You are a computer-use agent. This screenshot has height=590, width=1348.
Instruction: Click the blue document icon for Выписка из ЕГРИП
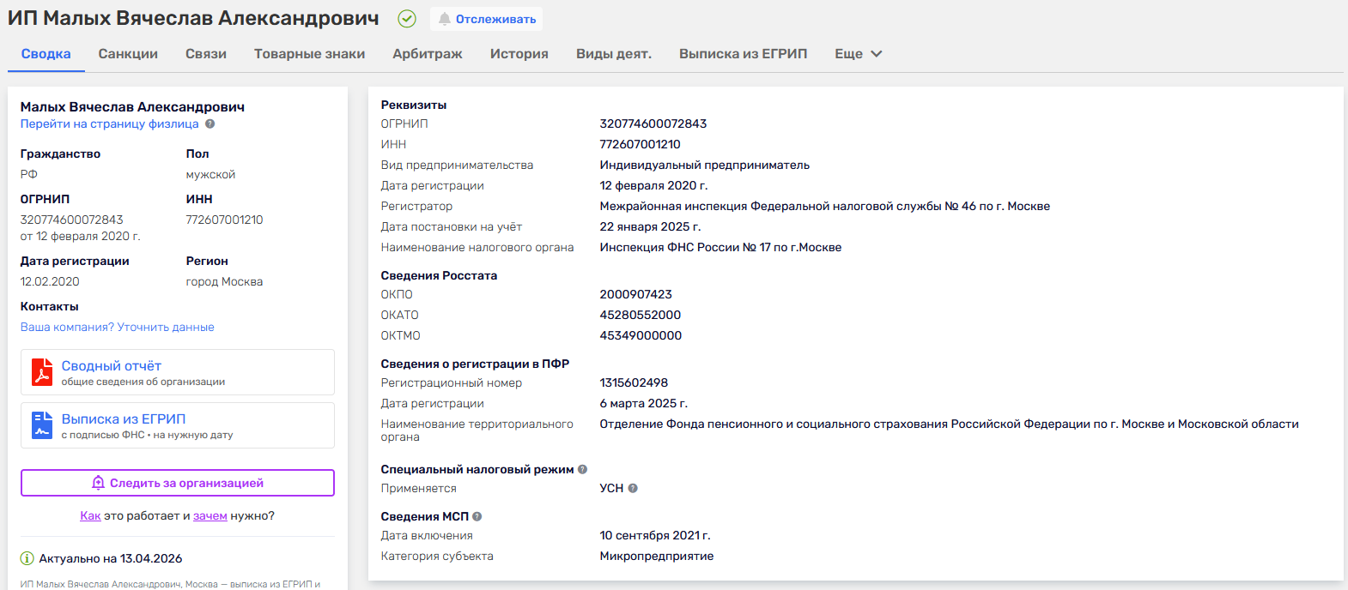pos(42,425)
